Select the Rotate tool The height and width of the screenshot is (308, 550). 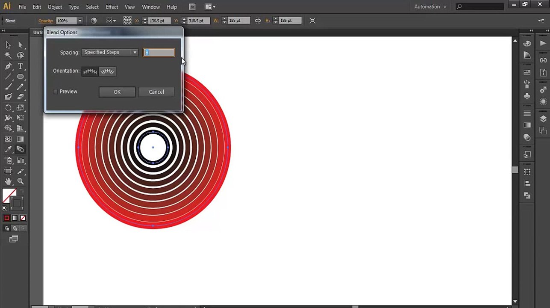pos(8,108)
